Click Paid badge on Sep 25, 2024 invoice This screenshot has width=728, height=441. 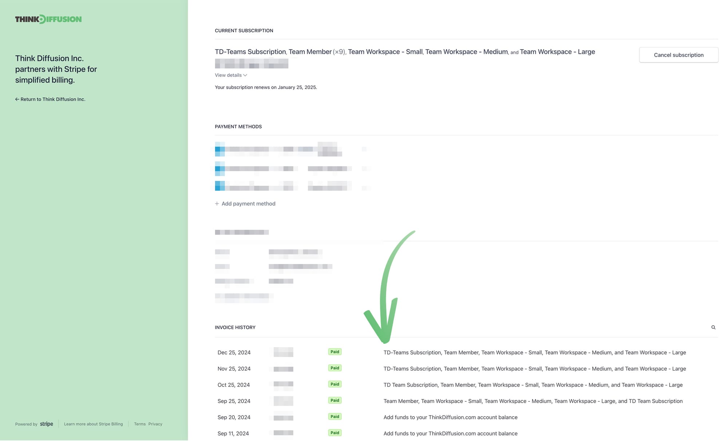click(335, 401)
